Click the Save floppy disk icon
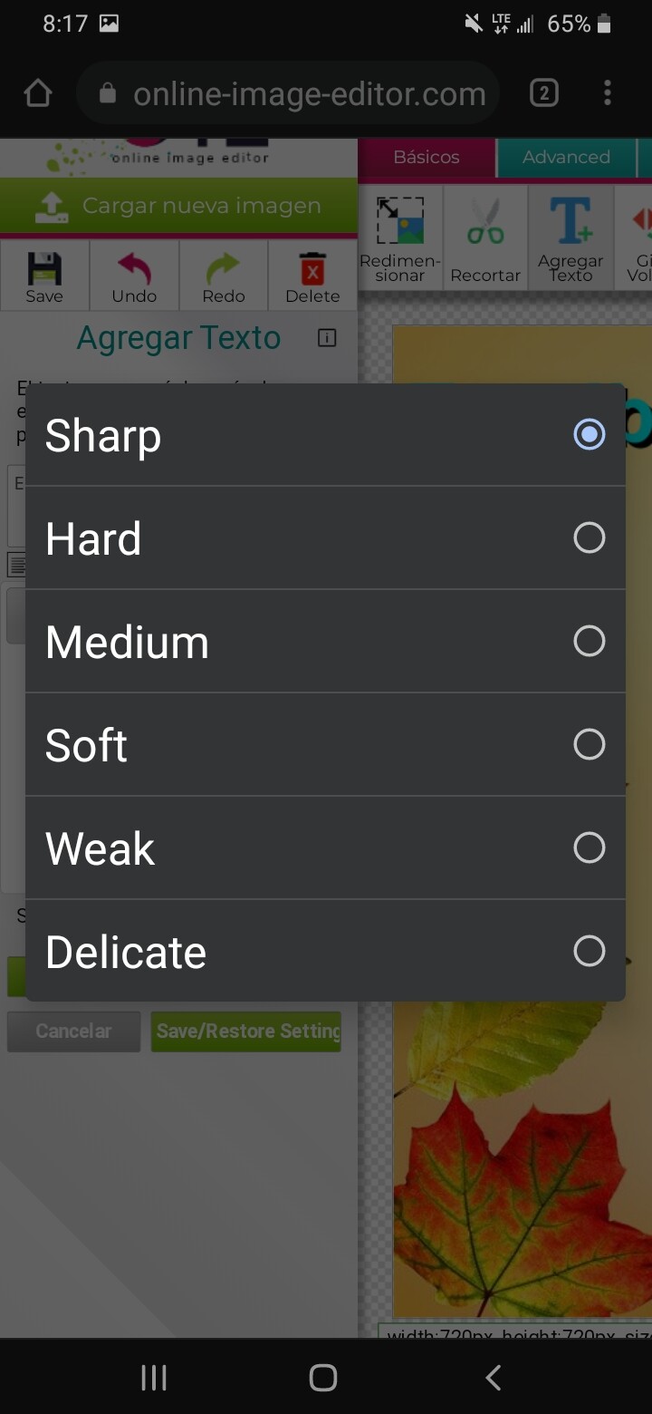Viewport: 652px width, 1414px height. (x=44, y=270)
